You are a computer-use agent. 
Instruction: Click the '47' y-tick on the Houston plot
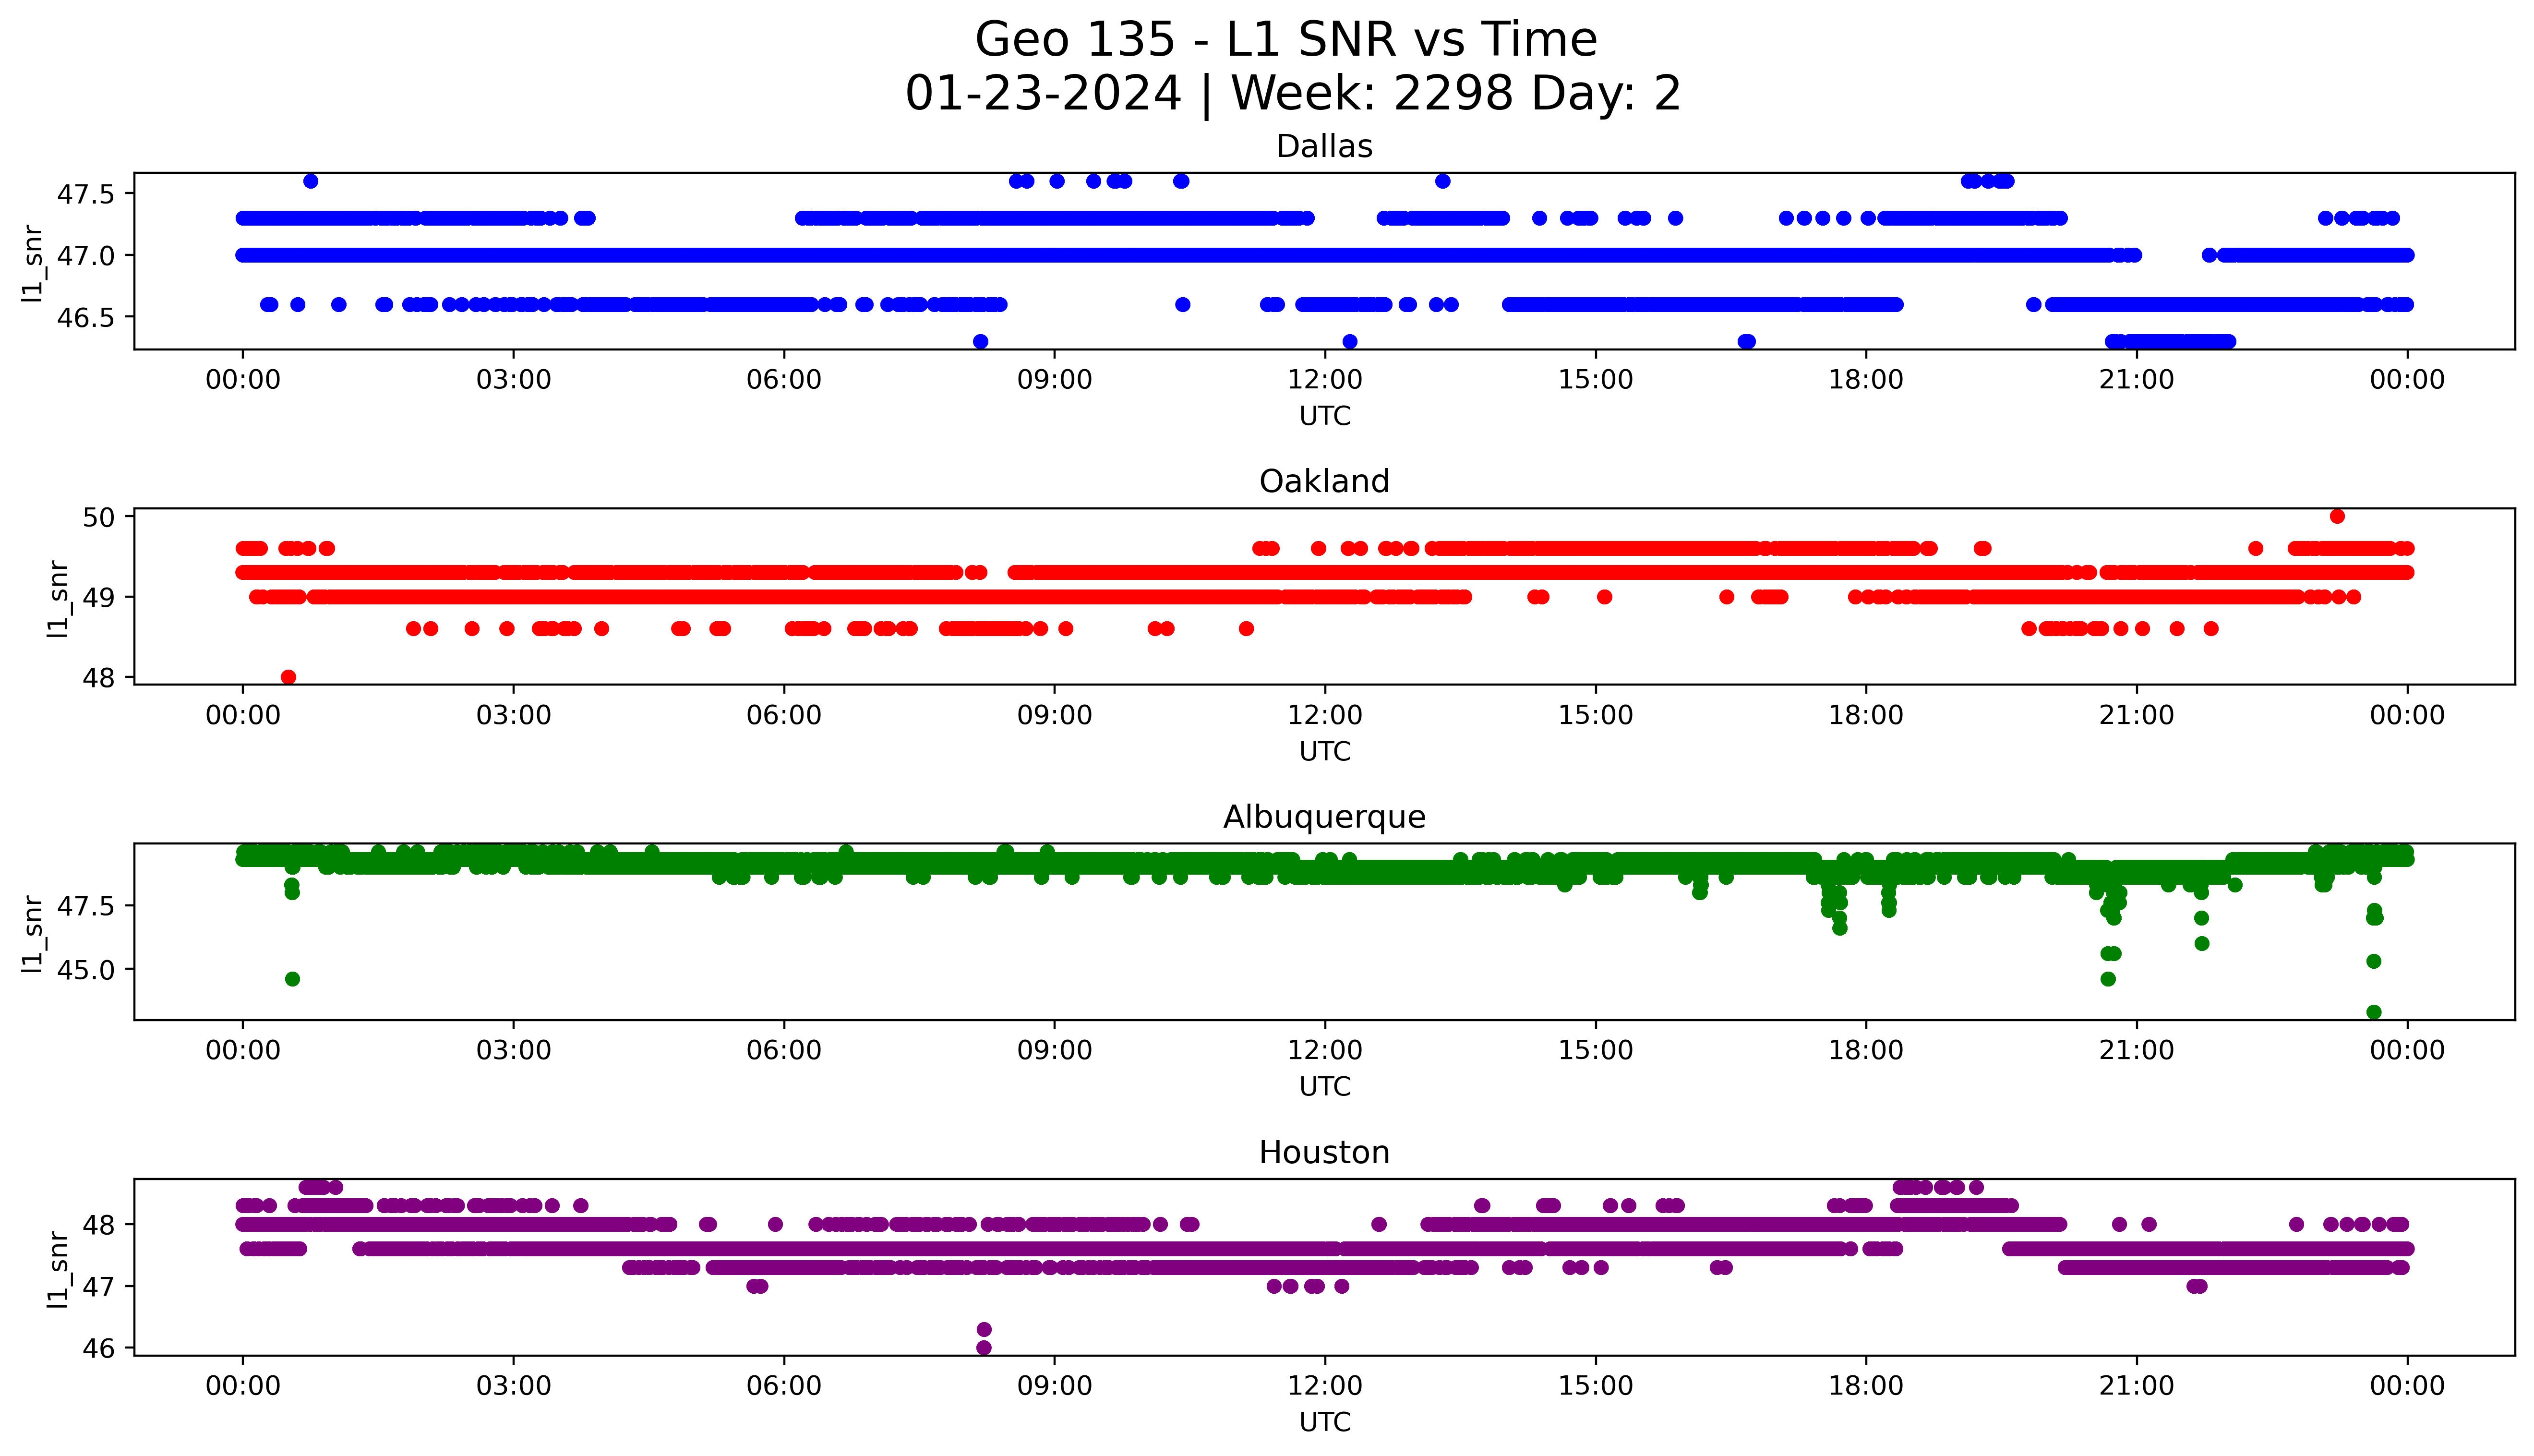(x=98, y=1287)
